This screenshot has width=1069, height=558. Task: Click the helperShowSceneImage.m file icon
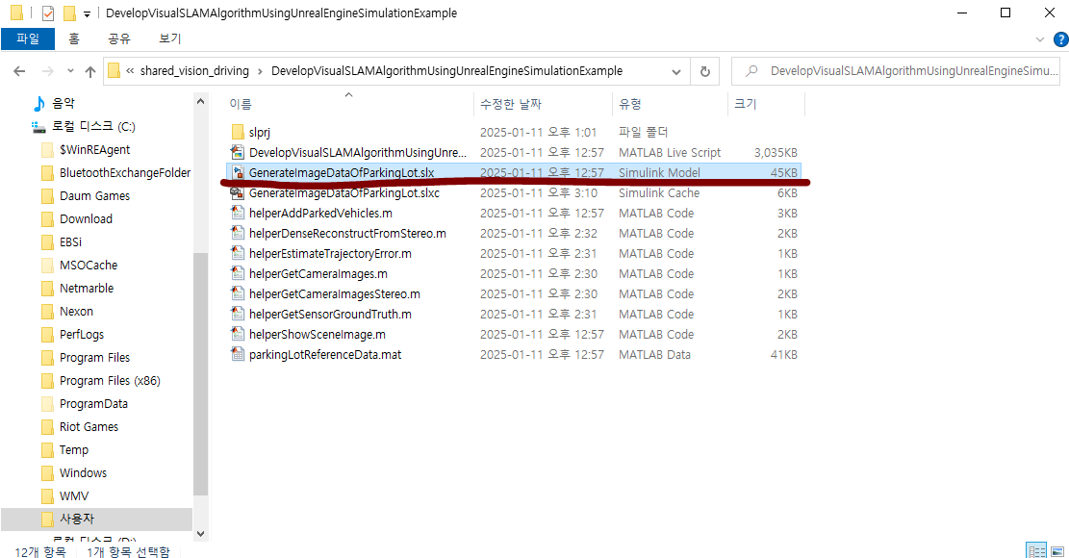coord(238,334)
